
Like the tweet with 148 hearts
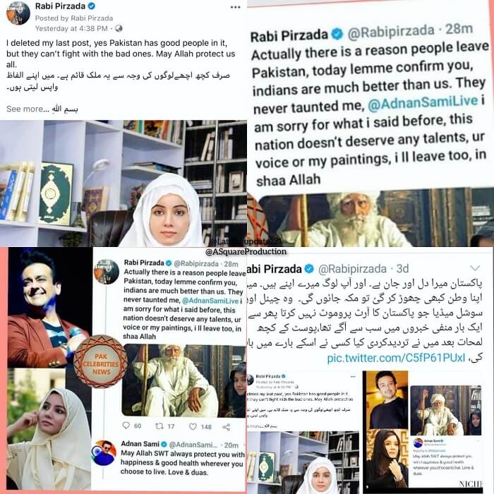tap(193, 426)
